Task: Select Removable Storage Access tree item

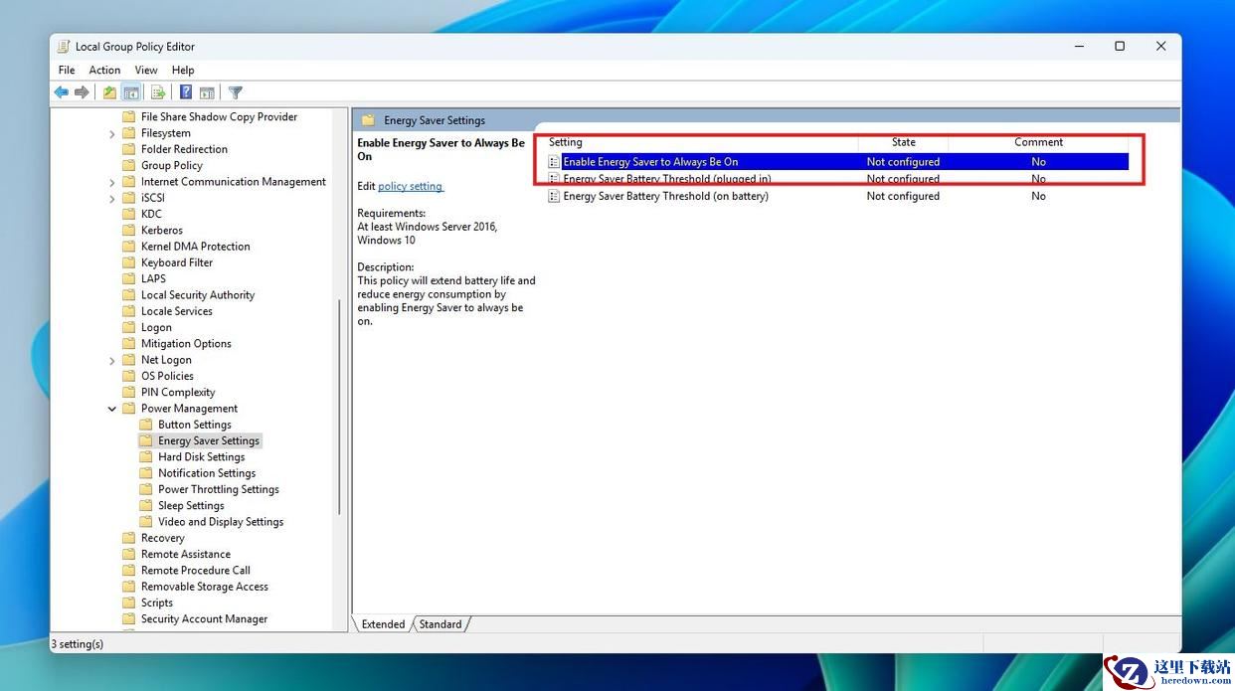Action: point(205,587)
